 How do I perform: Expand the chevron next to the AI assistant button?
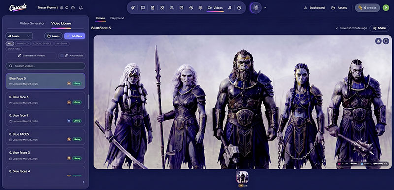(265, 8)
